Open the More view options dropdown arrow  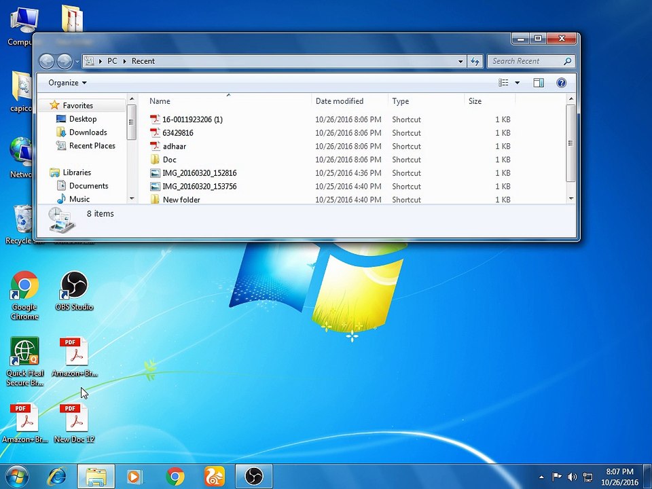coord(518,83)
